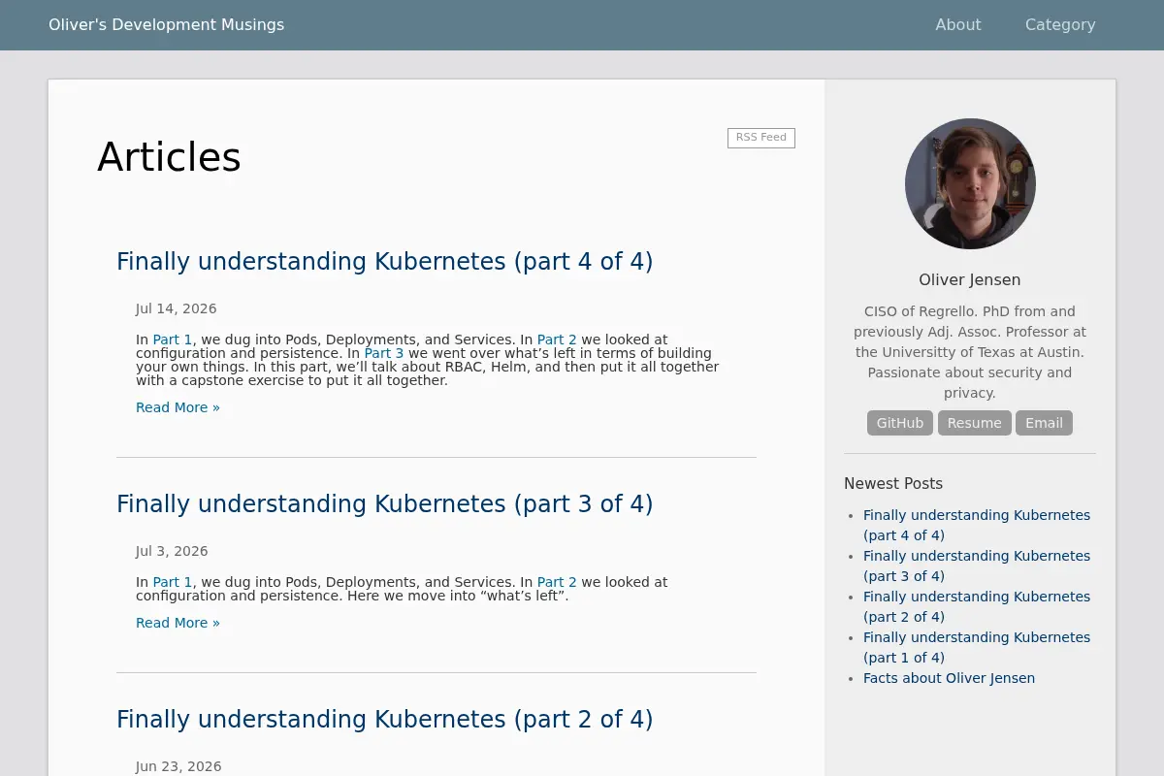
Task: Open the GitHub profile button
Action: [900, 423]
